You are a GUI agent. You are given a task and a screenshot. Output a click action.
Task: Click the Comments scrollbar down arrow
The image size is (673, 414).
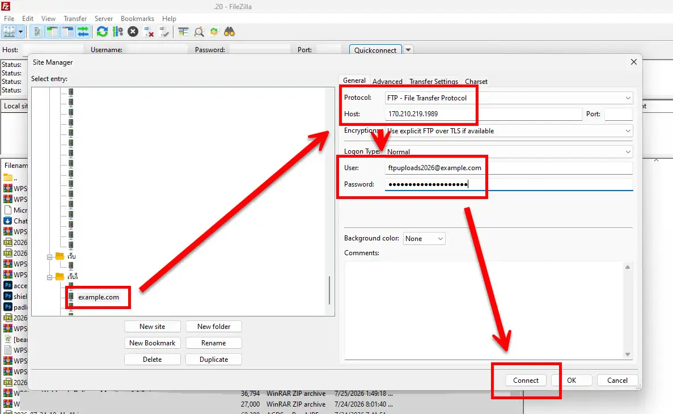coord(628,354)
